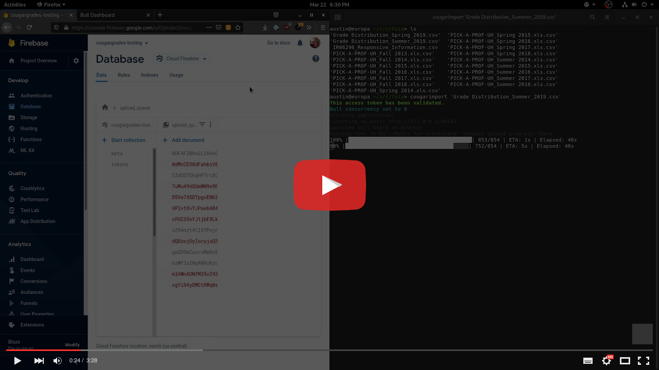Open the user account avatar
The width and height of the screenshot is (659, 370).
315,43
